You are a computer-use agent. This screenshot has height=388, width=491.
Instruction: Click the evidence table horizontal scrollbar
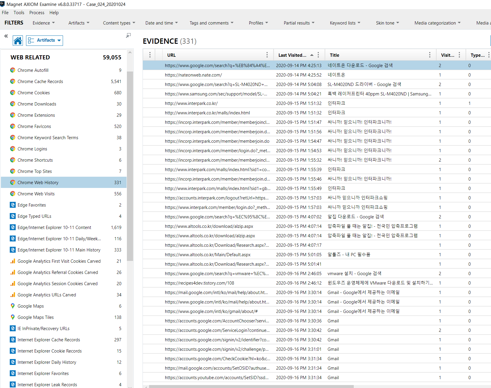coord(251,387)
